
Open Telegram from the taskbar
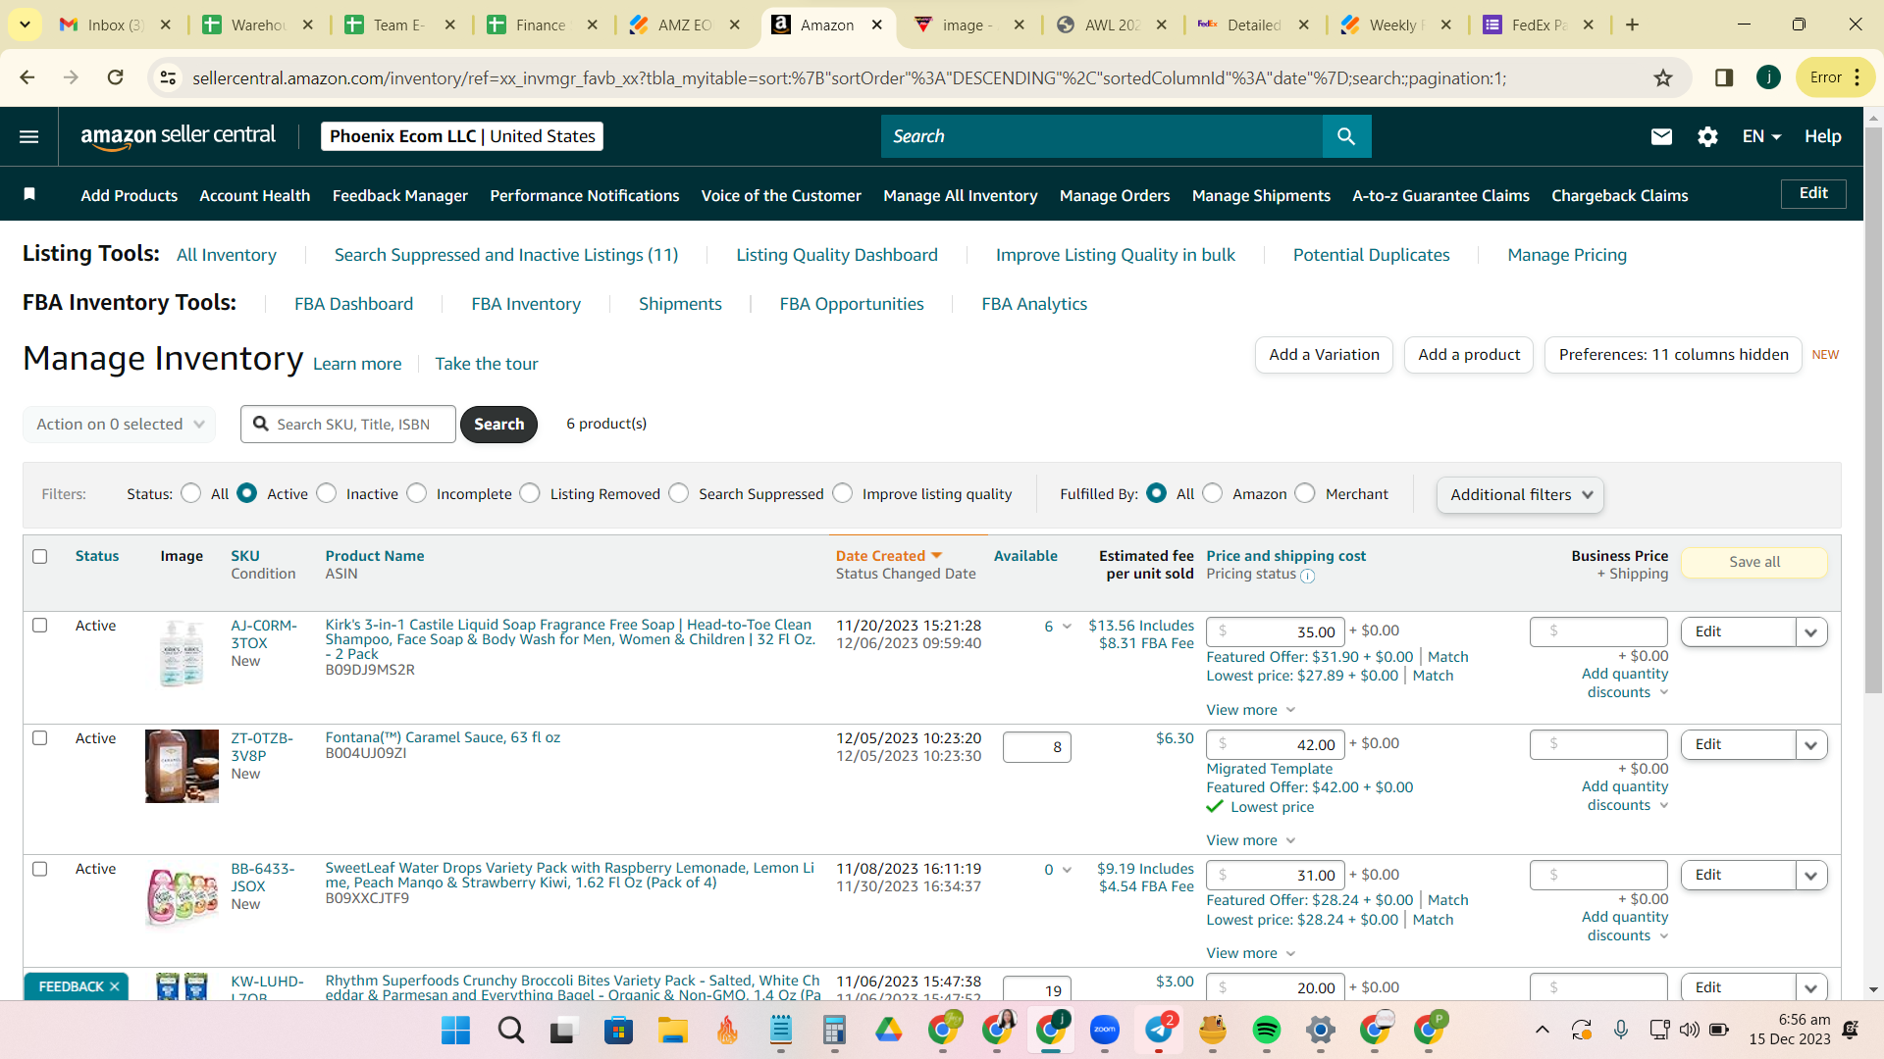[x=1159, y=1030]
